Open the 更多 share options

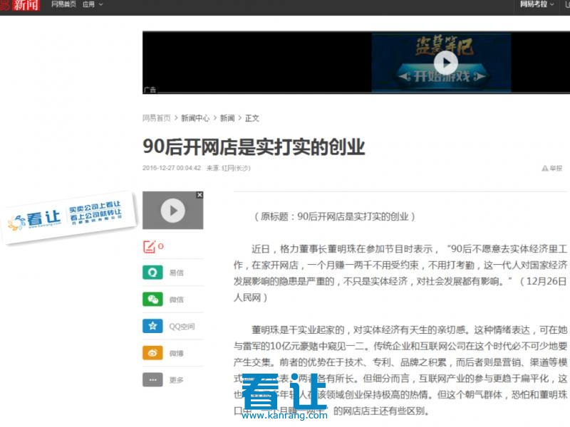pyautogui.click(x=152, y=380)
